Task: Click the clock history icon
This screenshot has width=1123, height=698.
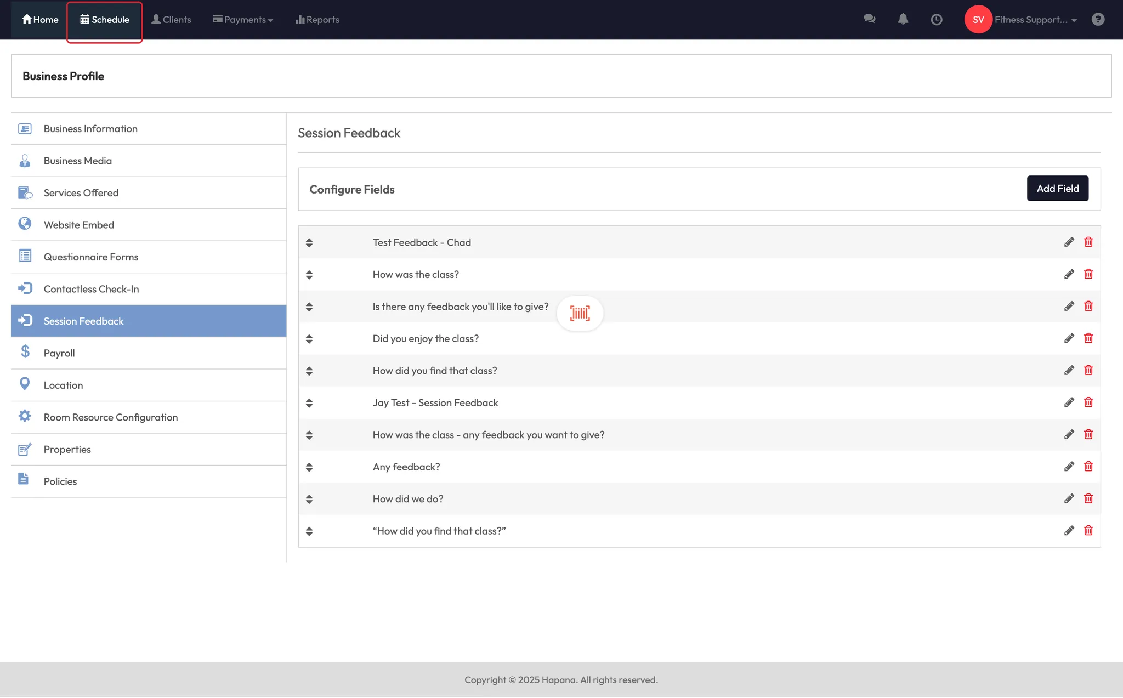Action: [x=937, y=20]
